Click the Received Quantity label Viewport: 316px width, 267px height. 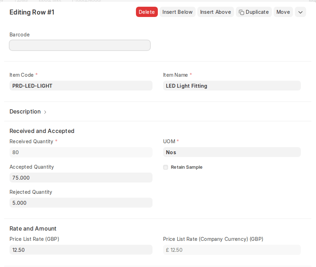[x=31, y=141]
